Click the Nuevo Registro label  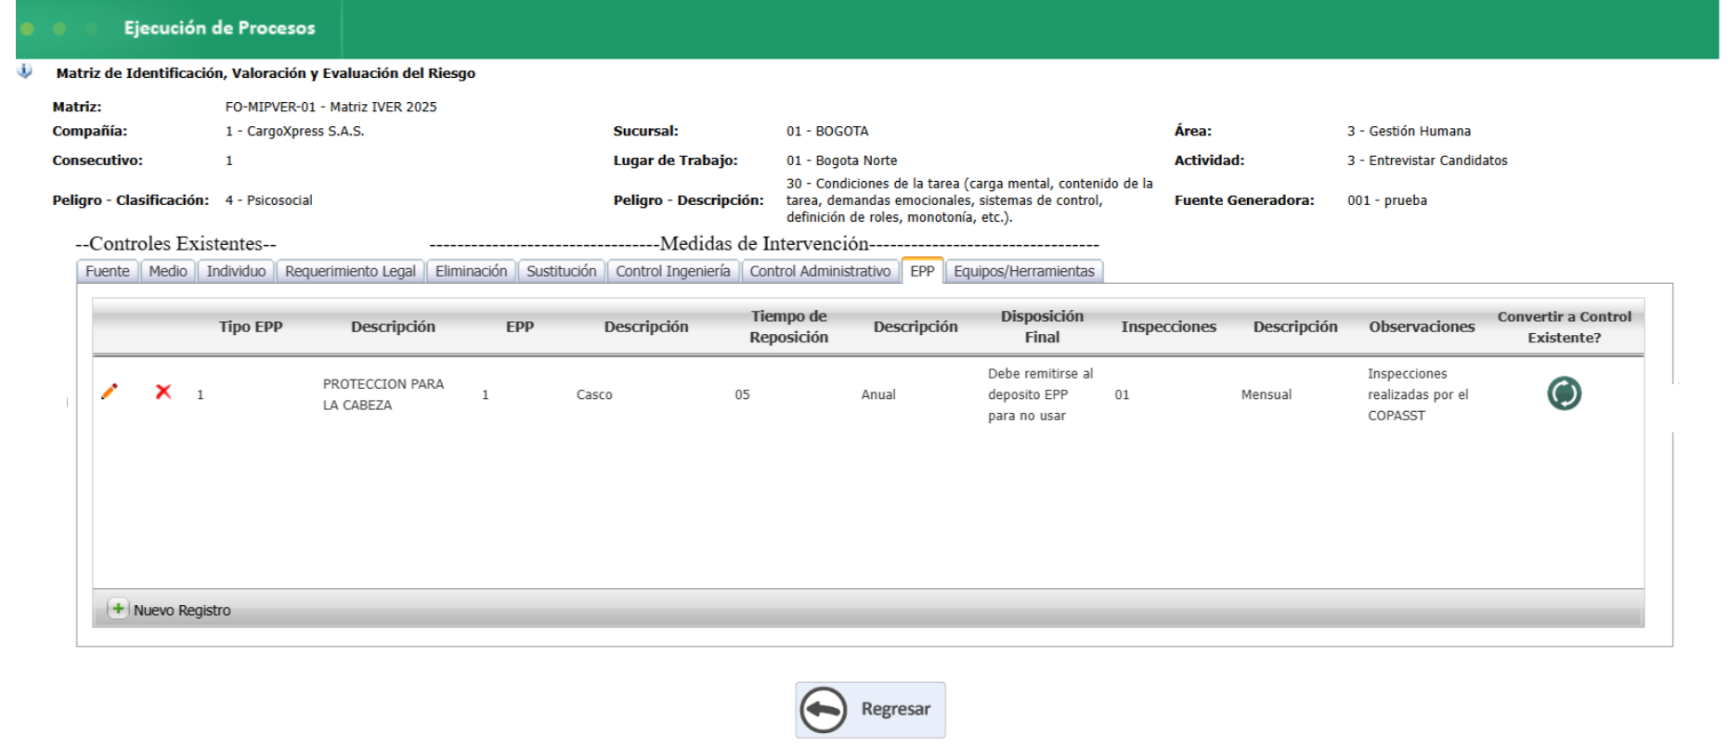(182, 610)
